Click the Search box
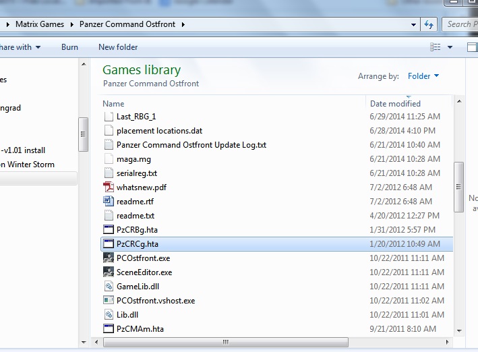Screen dimensions: 478x352 pos(460,24)
